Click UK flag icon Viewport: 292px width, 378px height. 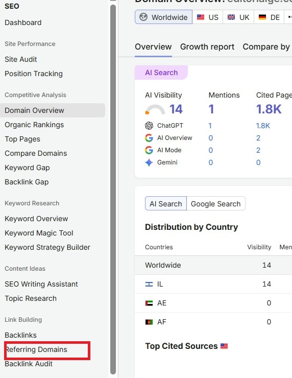[x=231, y=17]
